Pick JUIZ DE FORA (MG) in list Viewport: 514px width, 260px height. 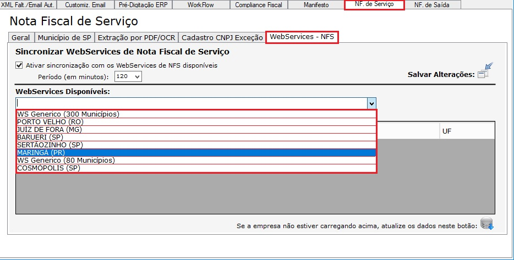(196, 129)
